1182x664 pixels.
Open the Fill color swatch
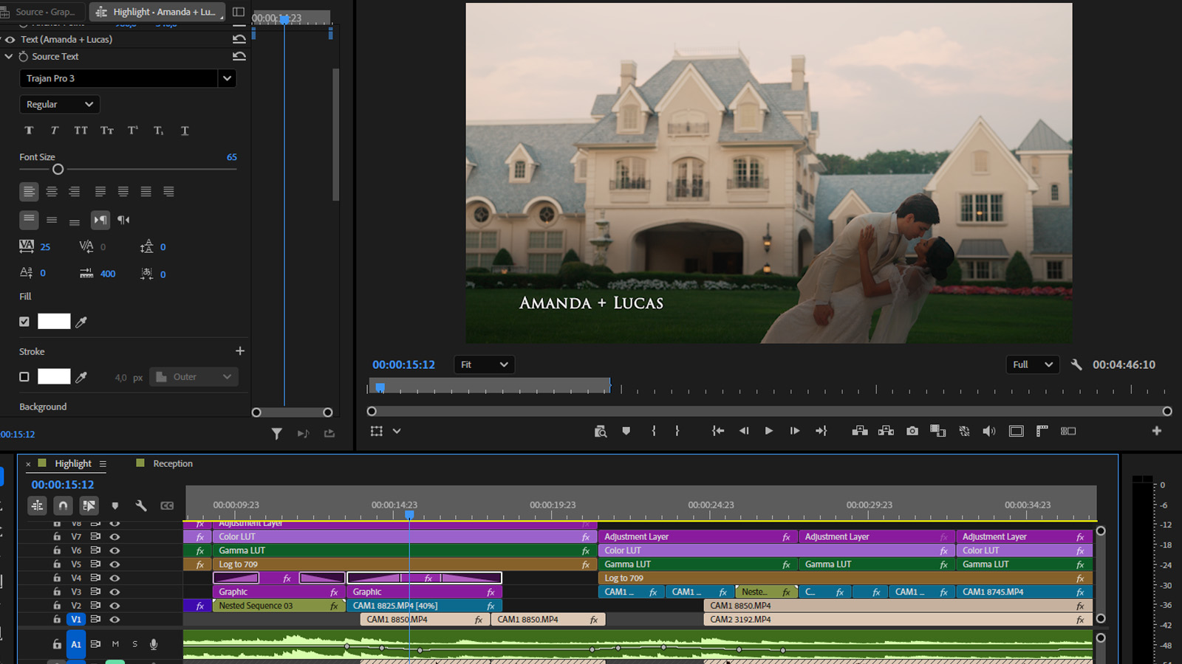(x=54, y=322)
